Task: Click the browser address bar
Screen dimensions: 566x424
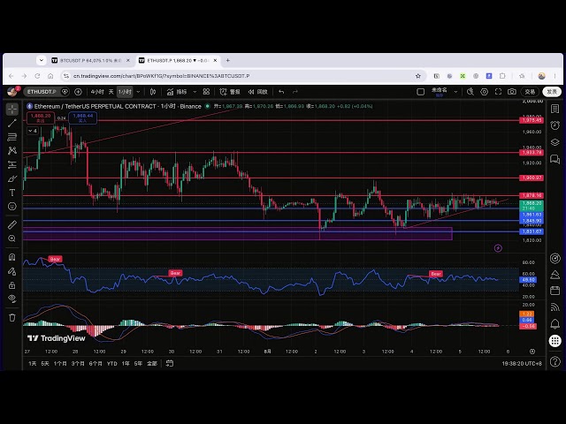Action: click(238, 76)
